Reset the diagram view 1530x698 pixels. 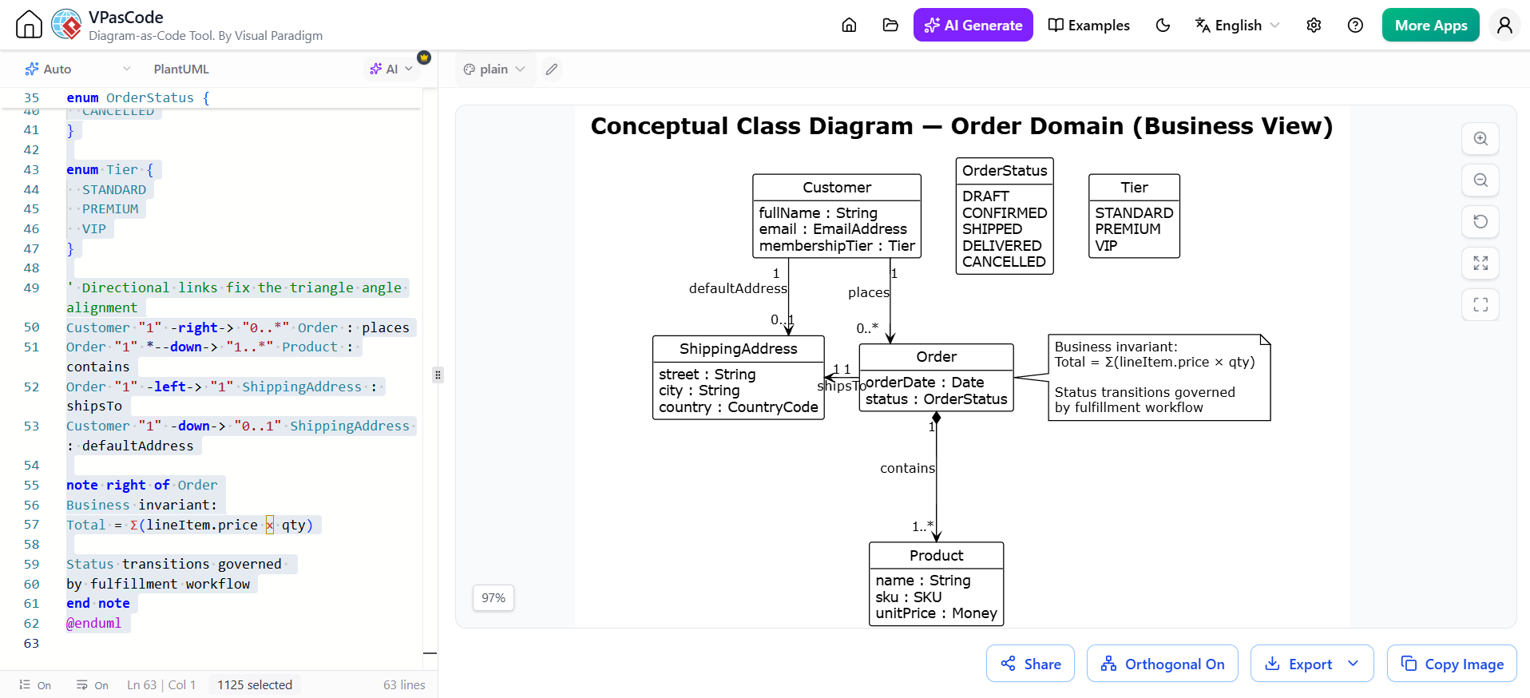(1480, 221)
